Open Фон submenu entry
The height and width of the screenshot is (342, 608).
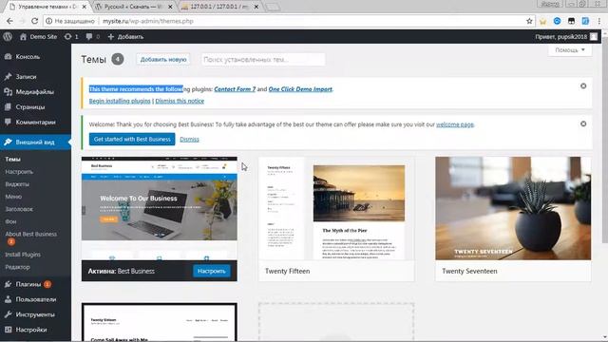[x=10, y=221]
